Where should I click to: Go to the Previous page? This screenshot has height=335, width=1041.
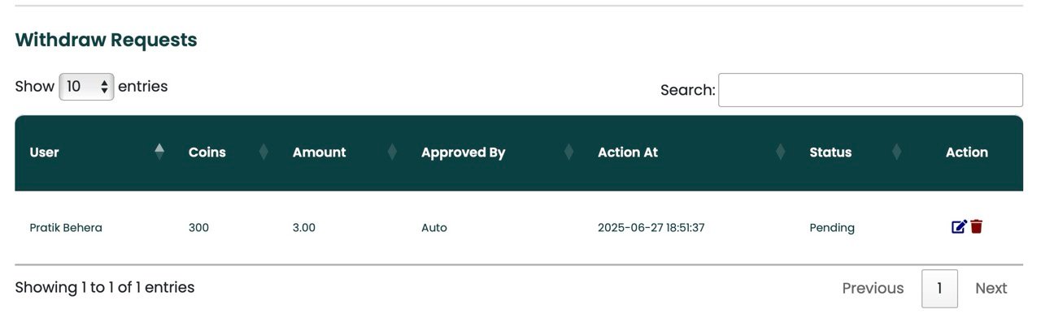point(873,289)
